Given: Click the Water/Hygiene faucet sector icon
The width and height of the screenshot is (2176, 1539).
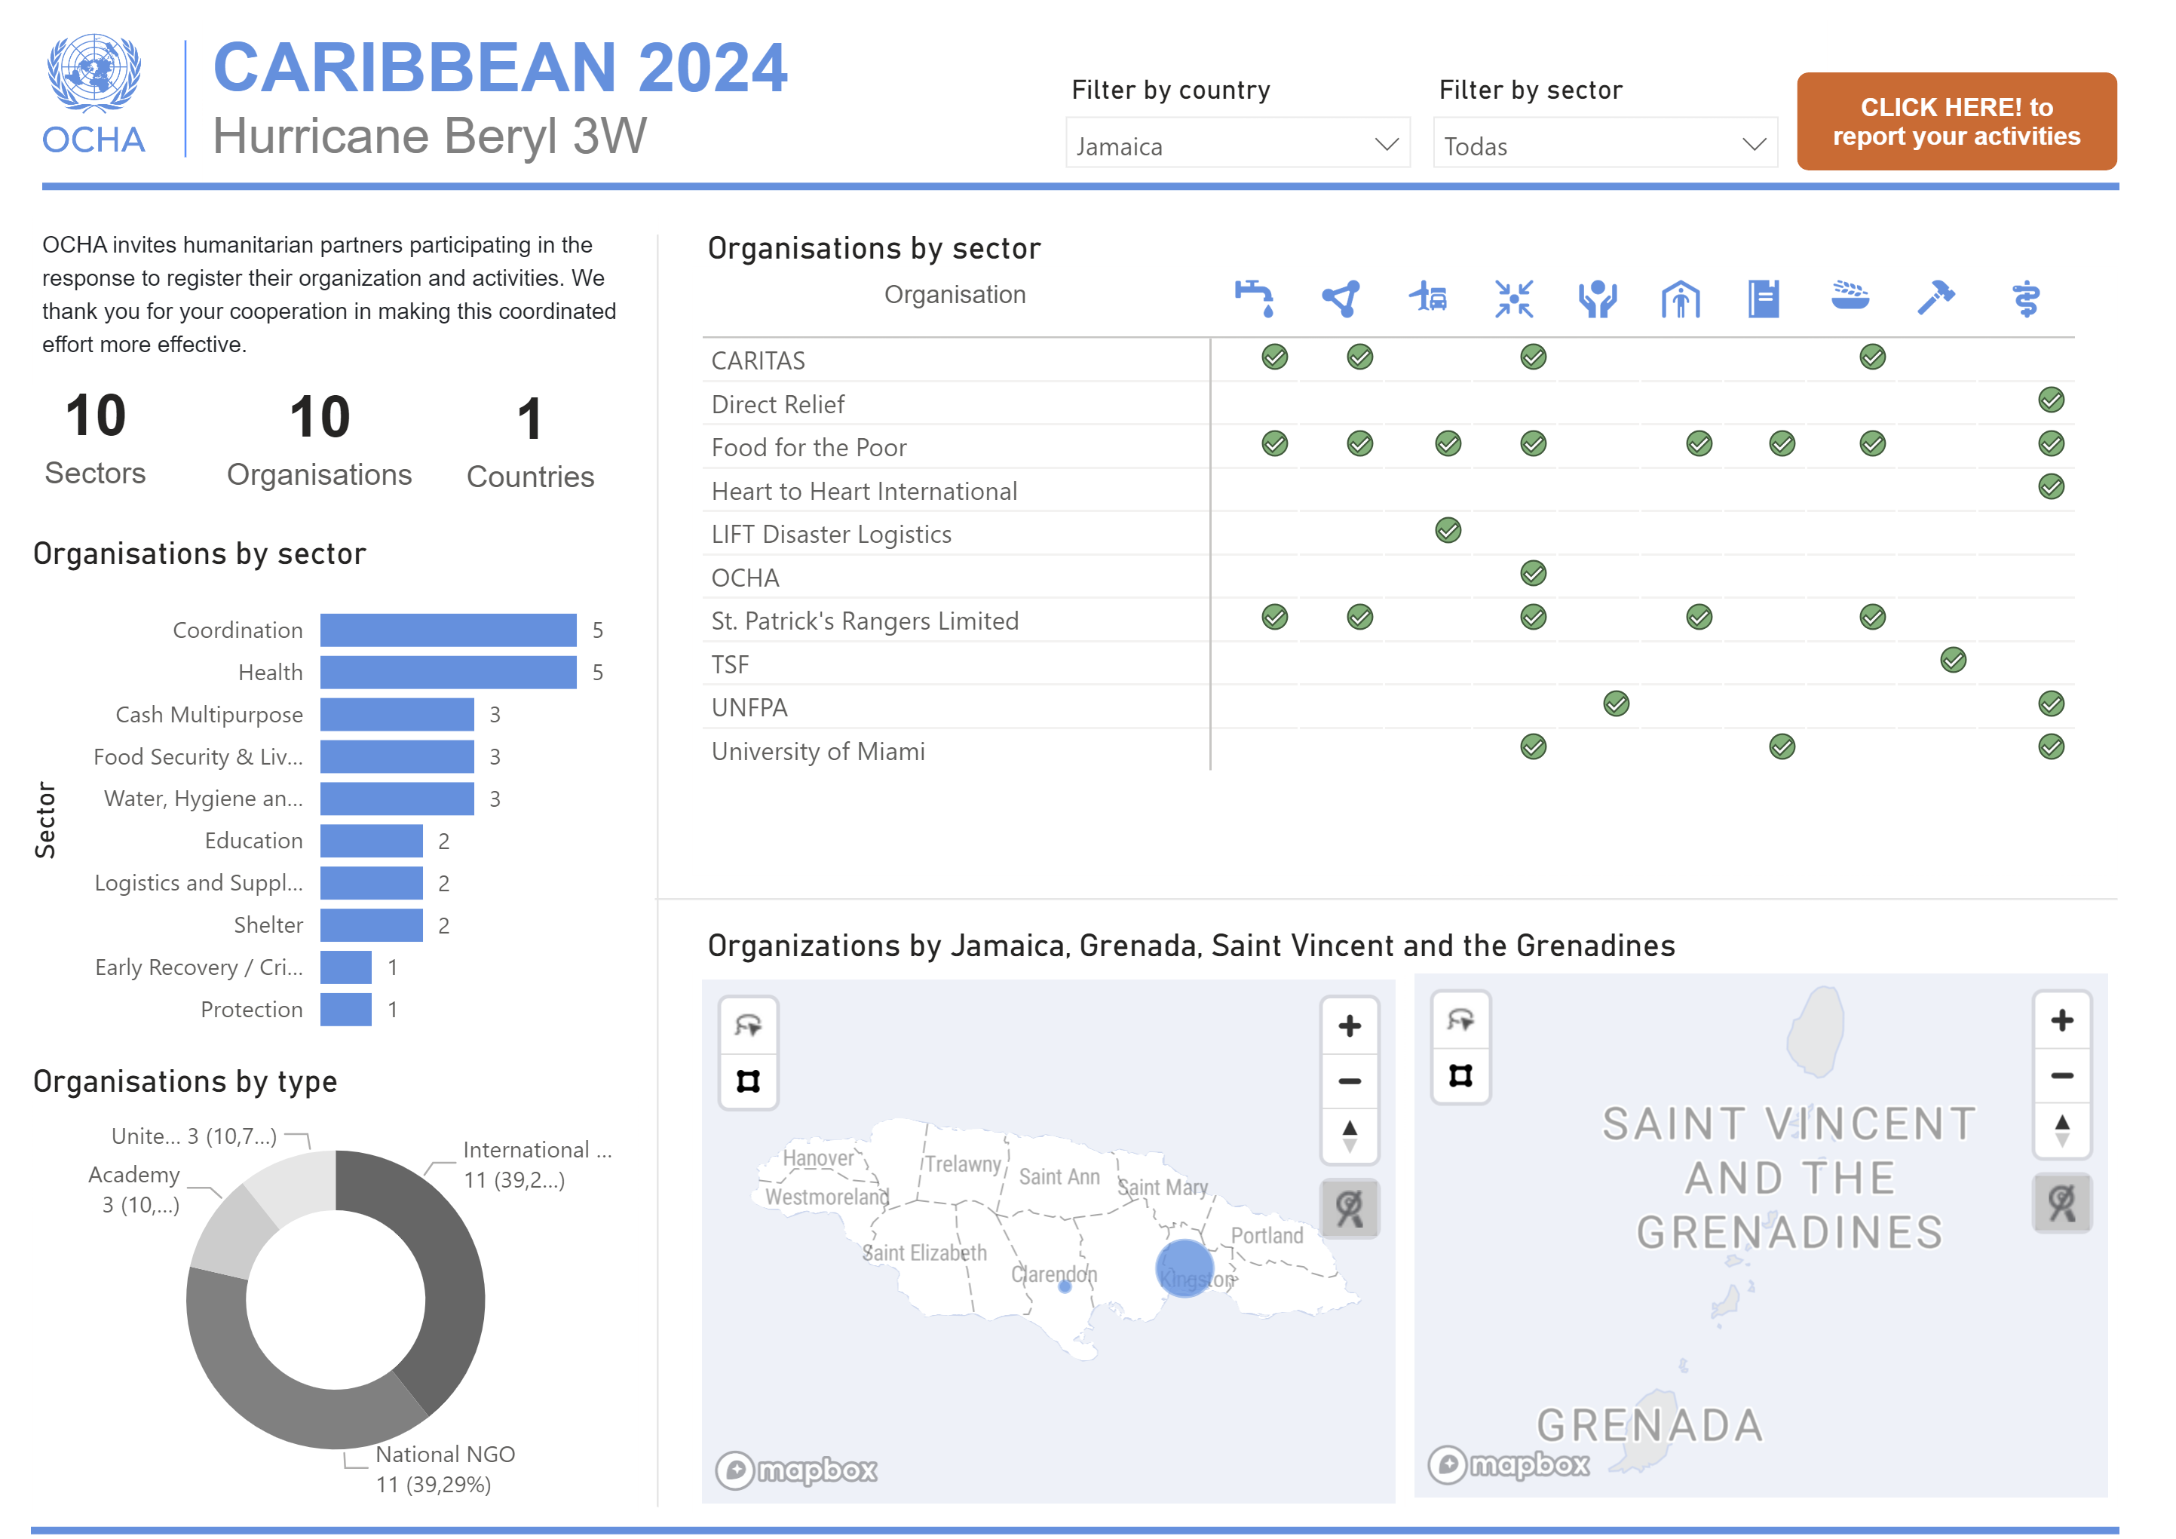Looking at the screenshot, I should point(1254,299).
